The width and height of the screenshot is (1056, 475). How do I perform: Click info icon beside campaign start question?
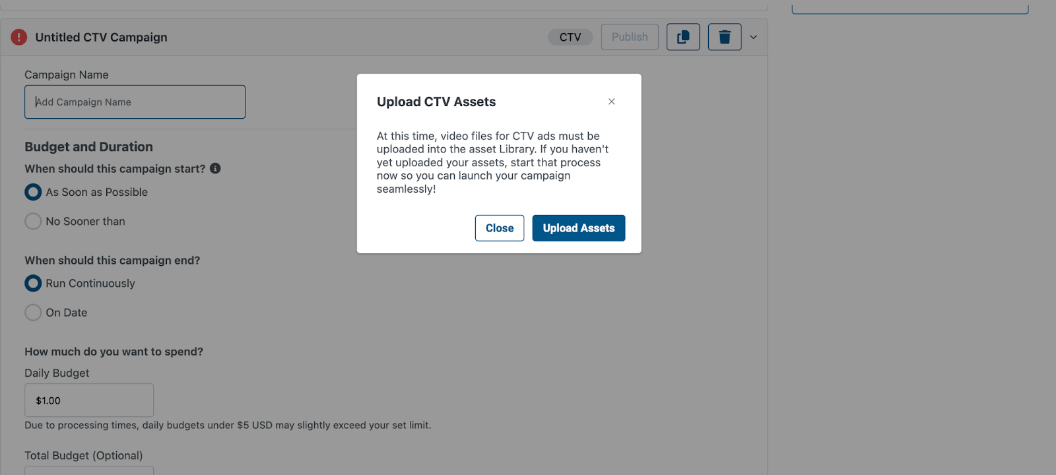215,168
